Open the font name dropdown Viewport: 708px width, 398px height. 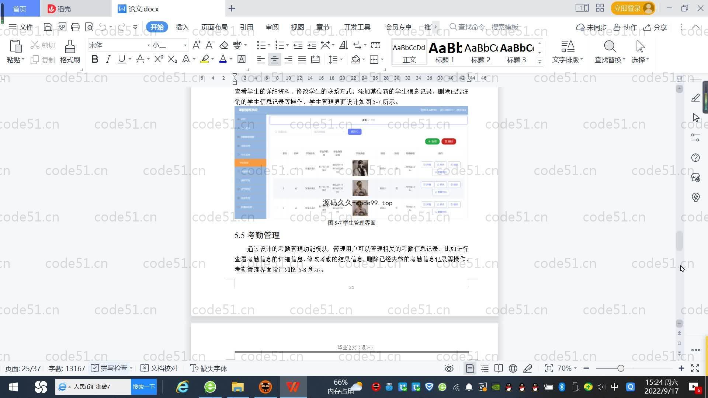pos(149,45)
